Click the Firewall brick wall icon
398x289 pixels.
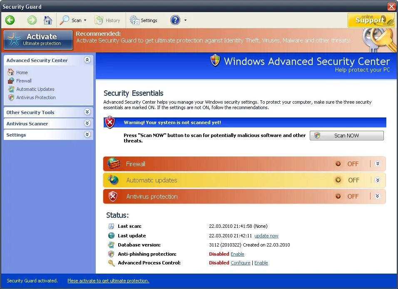click(114, 164)
